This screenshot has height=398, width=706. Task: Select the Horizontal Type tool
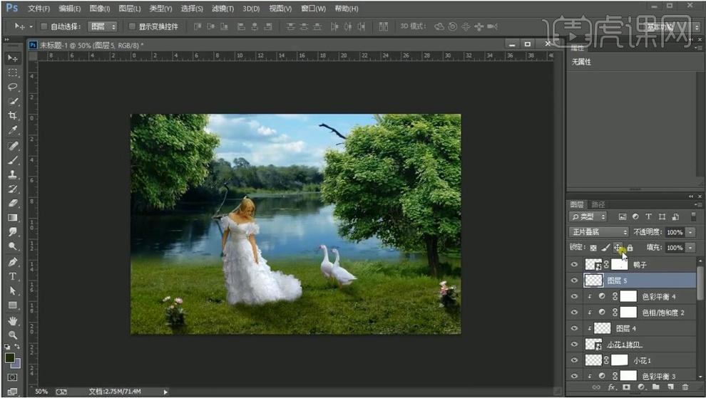pyautogui.click(x=13, y=276)
